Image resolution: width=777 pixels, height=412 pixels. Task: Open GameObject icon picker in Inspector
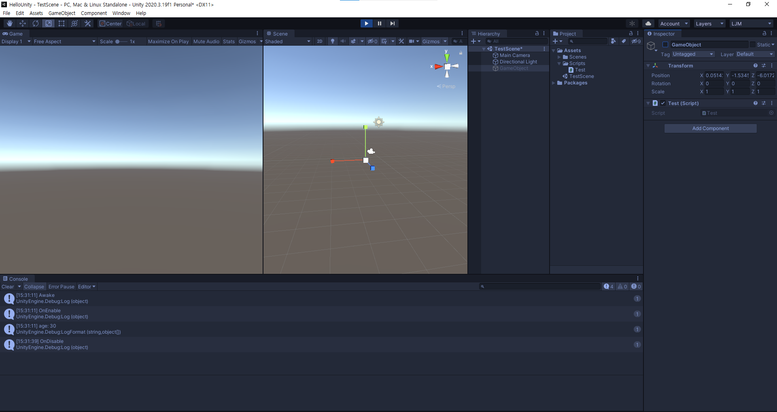tap(652, 46)
